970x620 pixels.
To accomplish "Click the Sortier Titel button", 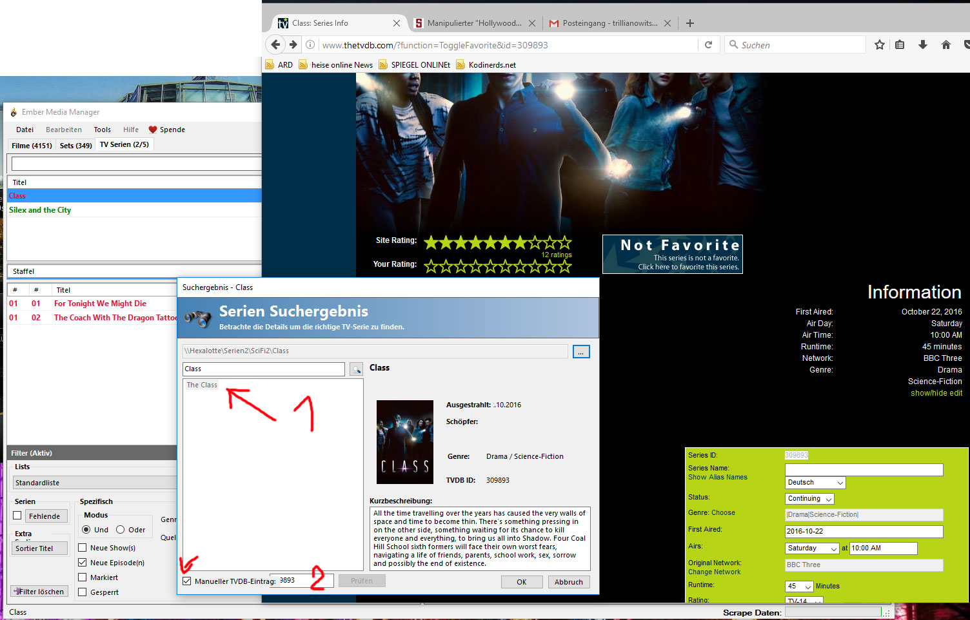I will [x=41, y=548].
